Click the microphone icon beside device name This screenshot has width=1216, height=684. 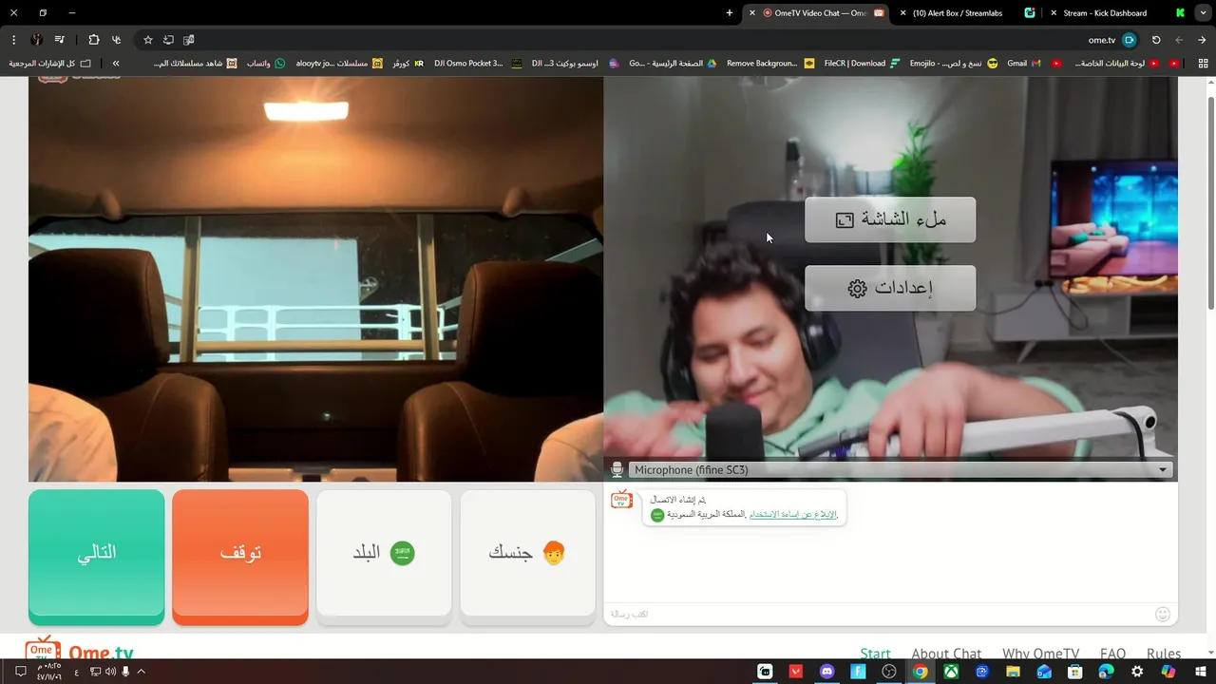[x=617, y=470]
